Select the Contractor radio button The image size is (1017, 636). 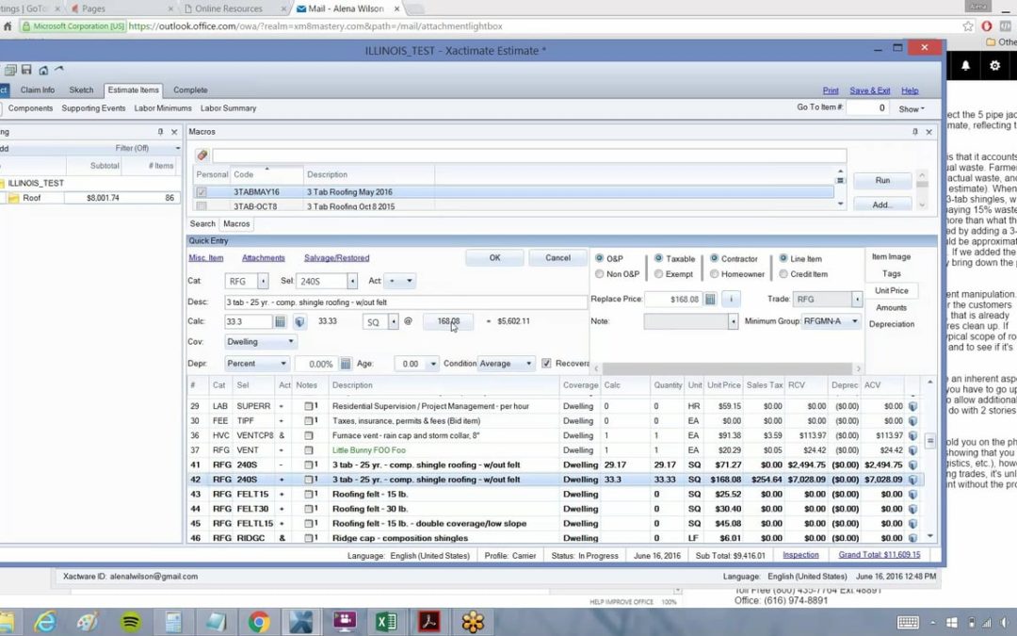(x=714, y=258)
